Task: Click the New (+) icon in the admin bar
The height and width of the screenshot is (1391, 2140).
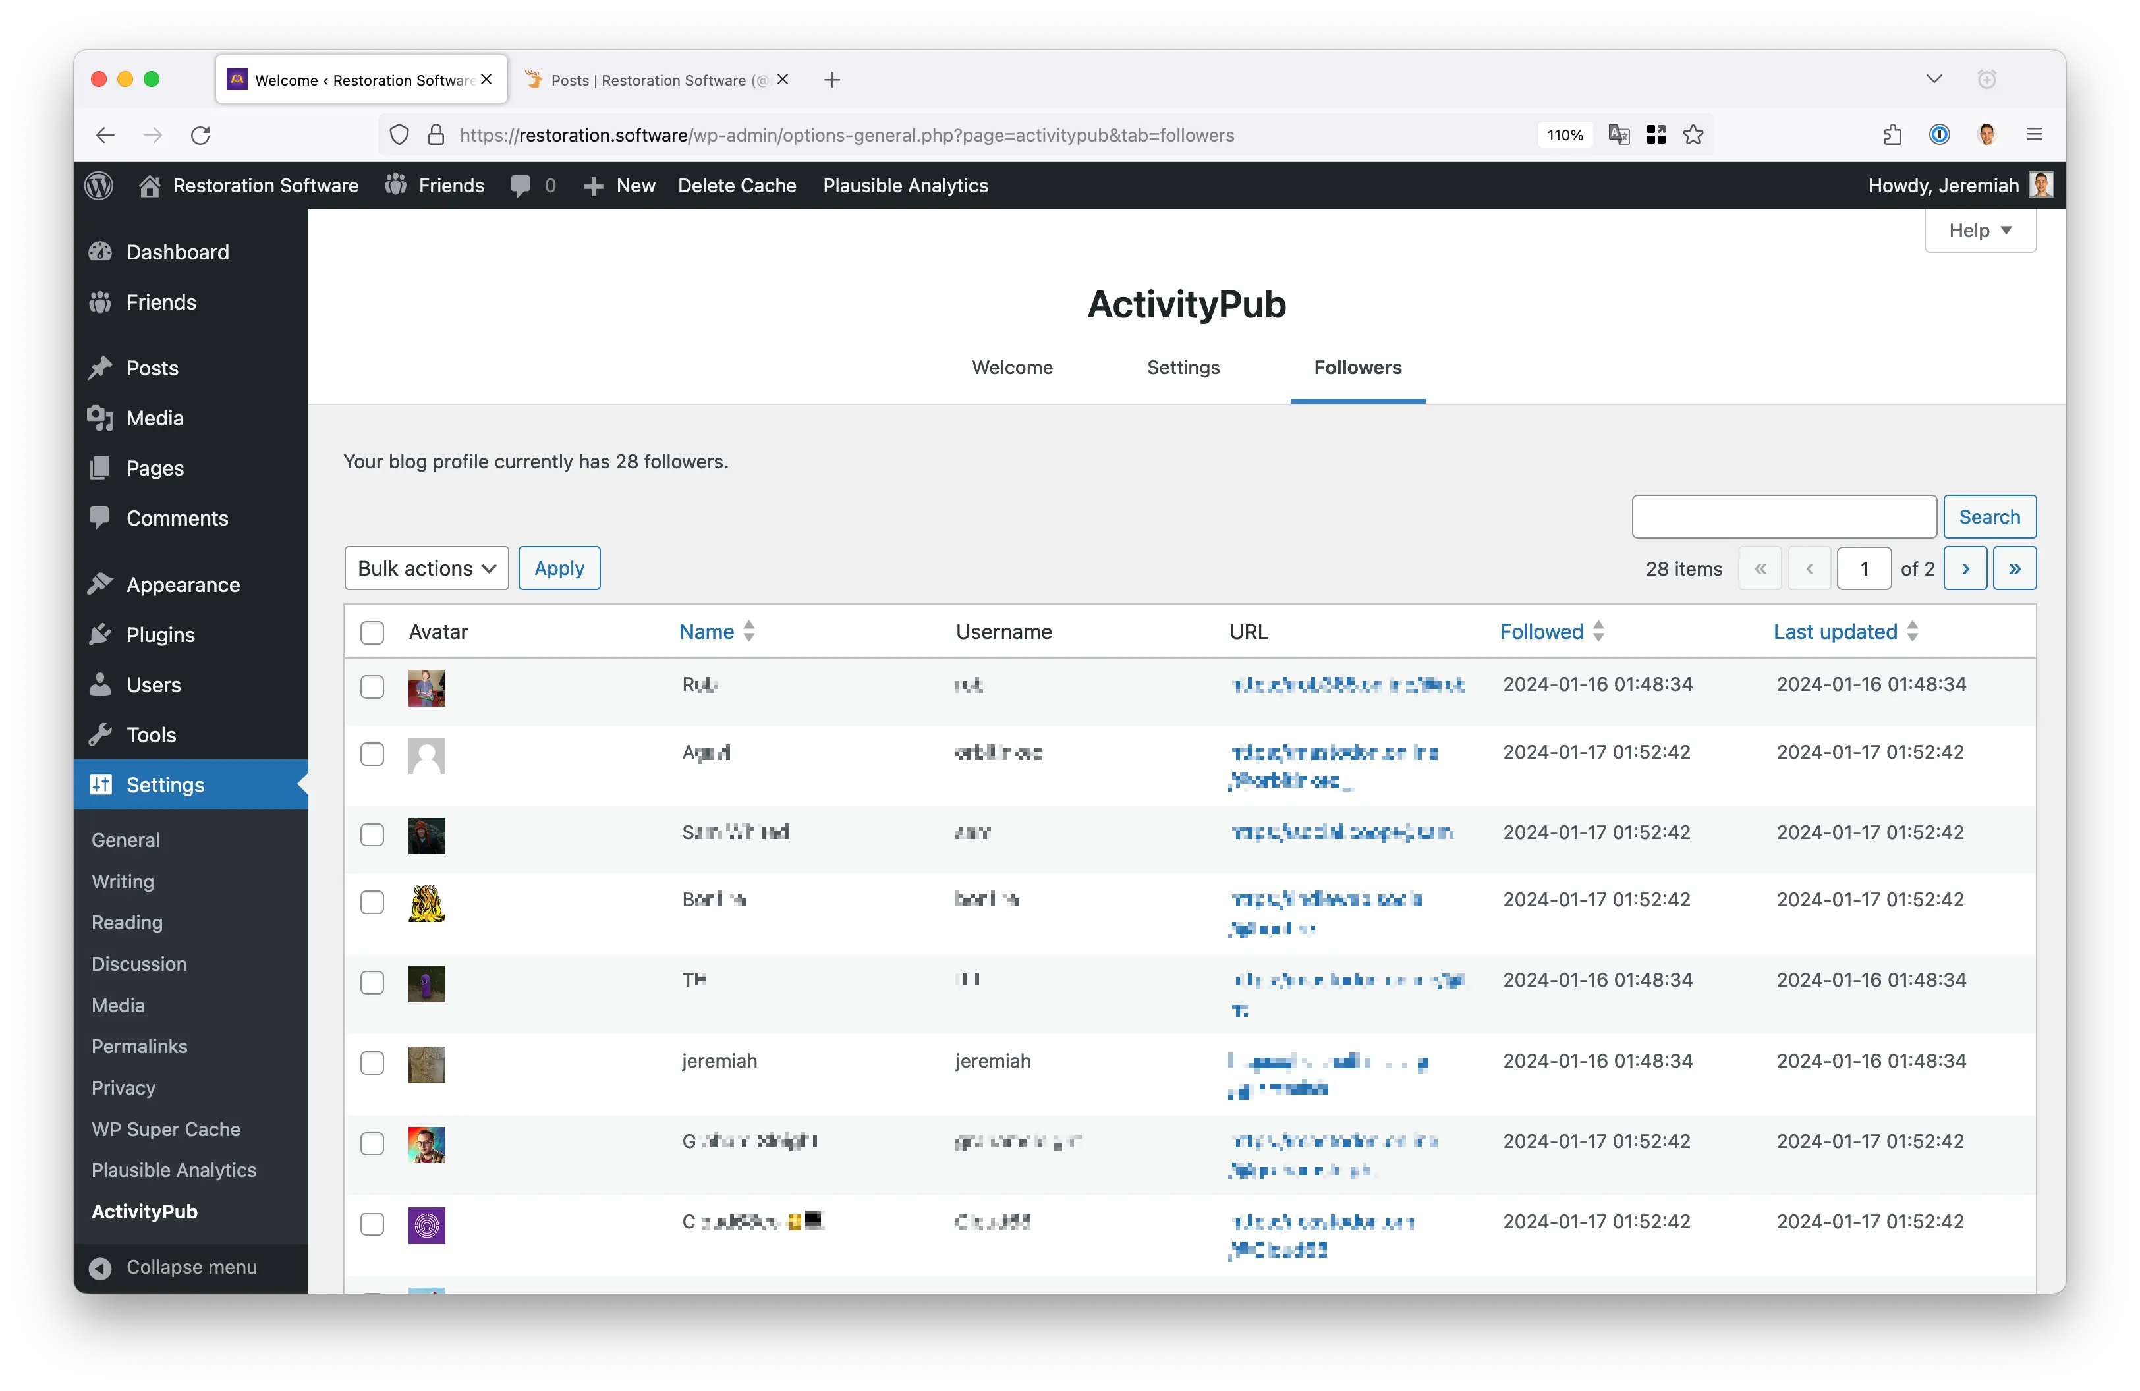Action: (x=594, y=186)
